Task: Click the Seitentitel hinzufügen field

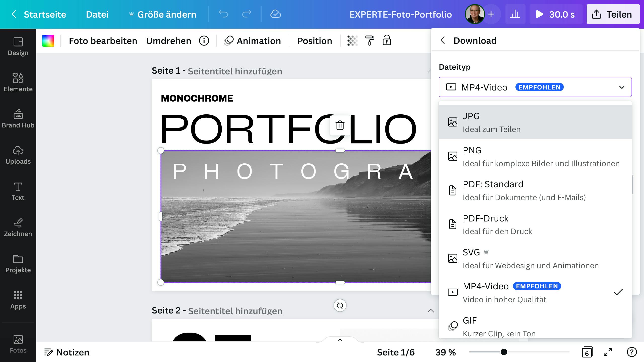Action: [235, 71]
